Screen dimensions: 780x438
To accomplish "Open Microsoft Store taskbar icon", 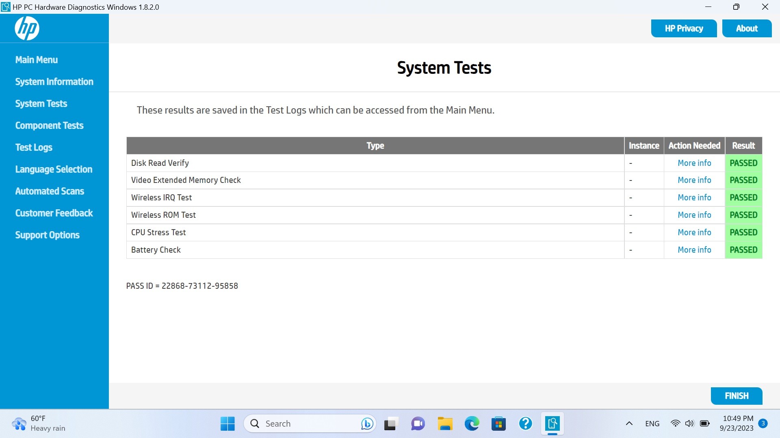I will pos(498,424).
